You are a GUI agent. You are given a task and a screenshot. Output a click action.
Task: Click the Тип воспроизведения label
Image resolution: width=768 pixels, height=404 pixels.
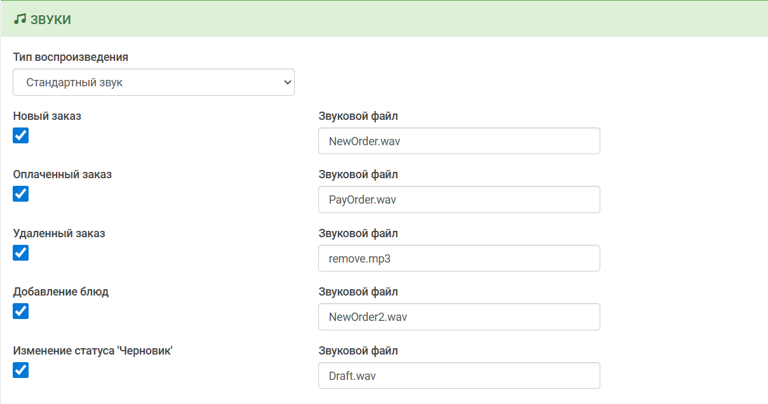[x=71, y=57]
